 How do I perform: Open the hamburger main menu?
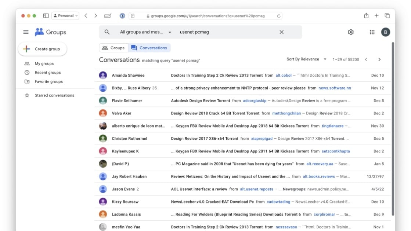pyautogui.click(x=26, y=32)
